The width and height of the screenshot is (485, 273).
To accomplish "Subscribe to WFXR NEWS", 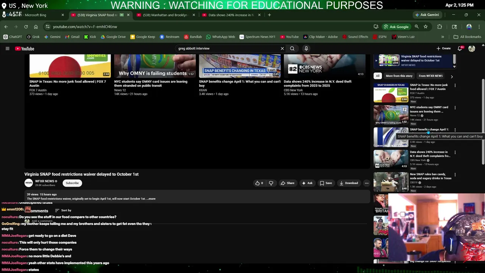I will click(x=72, y=183).
